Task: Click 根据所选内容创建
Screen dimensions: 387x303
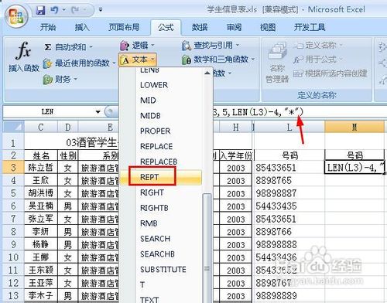Action: (x=330, y=73)
